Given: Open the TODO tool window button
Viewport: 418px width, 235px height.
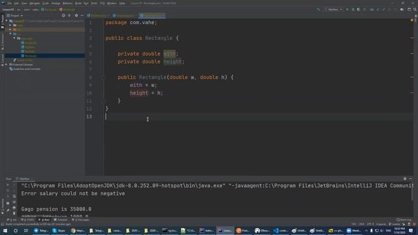Looking at the screenshot, I should 28,220.
